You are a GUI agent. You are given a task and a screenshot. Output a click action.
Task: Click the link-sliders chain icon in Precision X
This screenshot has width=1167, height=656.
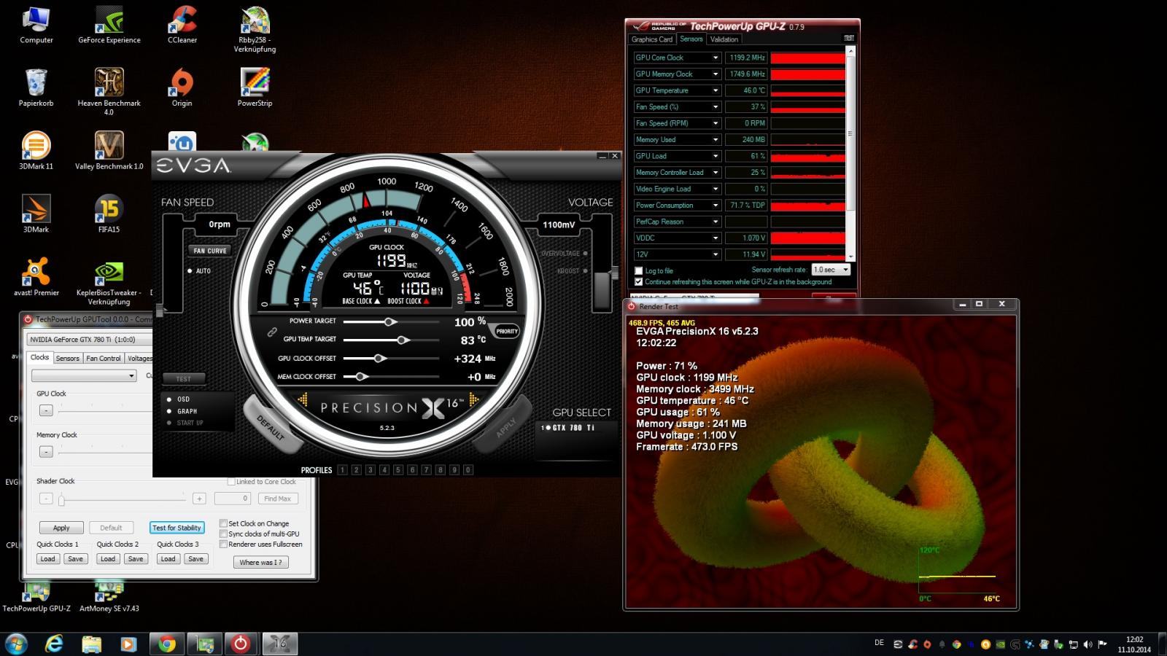[272, 332]
